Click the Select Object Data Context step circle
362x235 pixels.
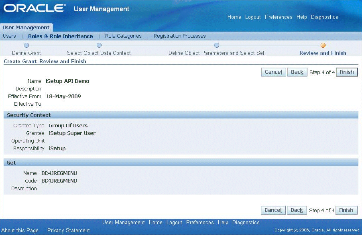pyautogui.click(x=99, y=45)
